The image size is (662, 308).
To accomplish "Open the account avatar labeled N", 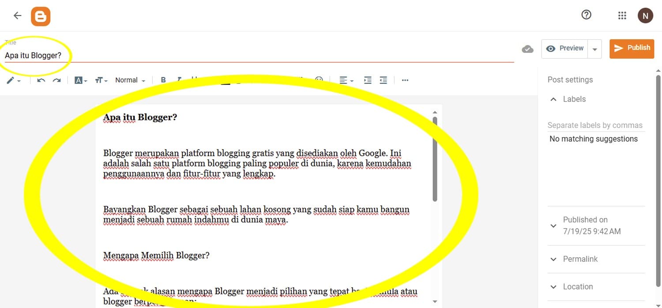I will (x=645, y=16).
